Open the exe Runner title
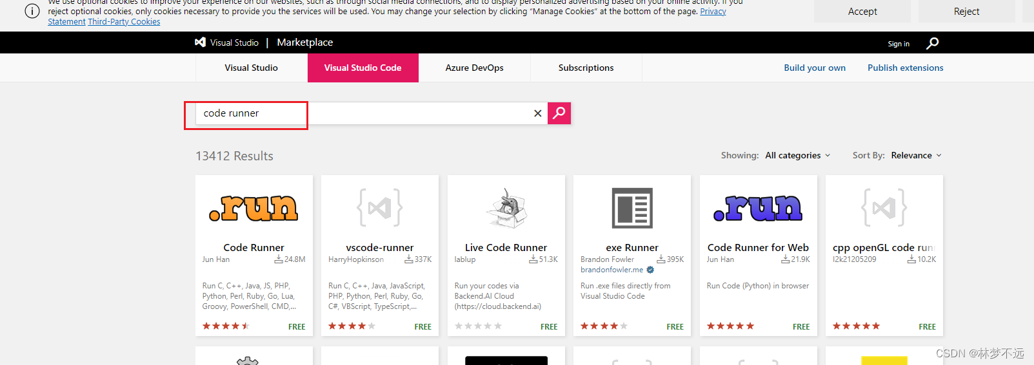Screen dimensions: 1034x365 [632, 247]
